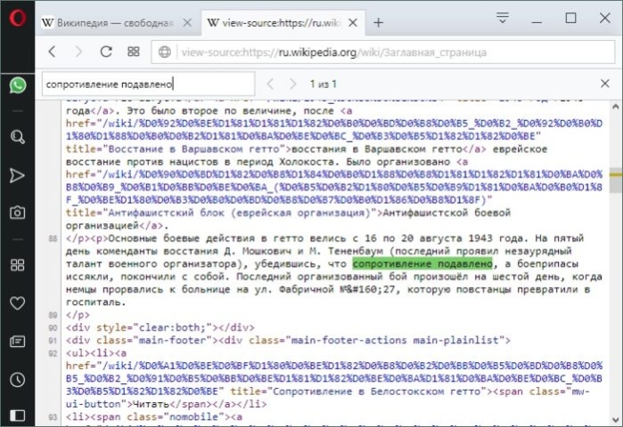
Task: Go back to the previous page
Action: [x=52, y=52]
